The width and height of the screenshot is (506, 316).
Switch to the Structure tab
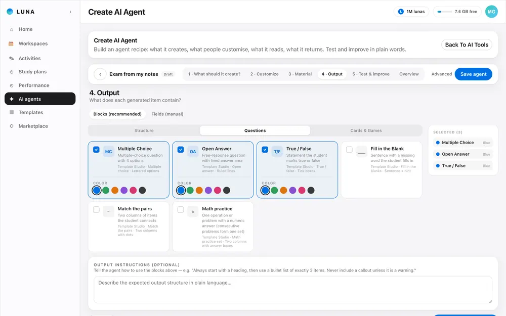coord(144,130)
